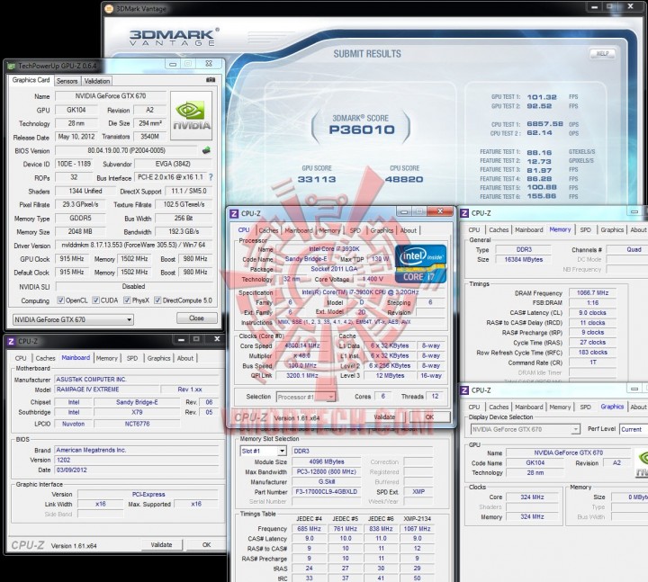Open the Graphics Card tab in GPU-Z
Image resolution: width=648 pixels, height=582 pixels.
click(31, 80)
